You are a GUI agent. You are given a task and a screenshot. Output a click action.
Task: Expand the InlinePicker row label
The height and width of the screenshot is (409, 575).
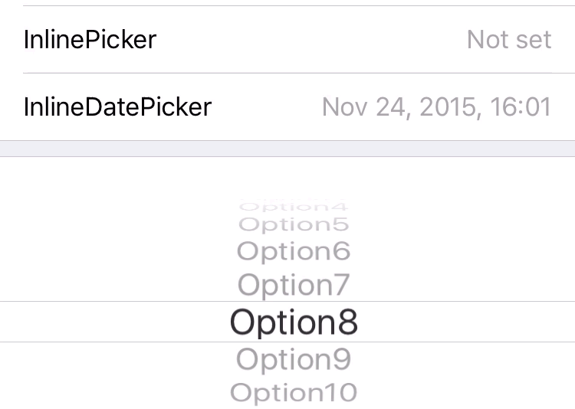coord(90,39)
